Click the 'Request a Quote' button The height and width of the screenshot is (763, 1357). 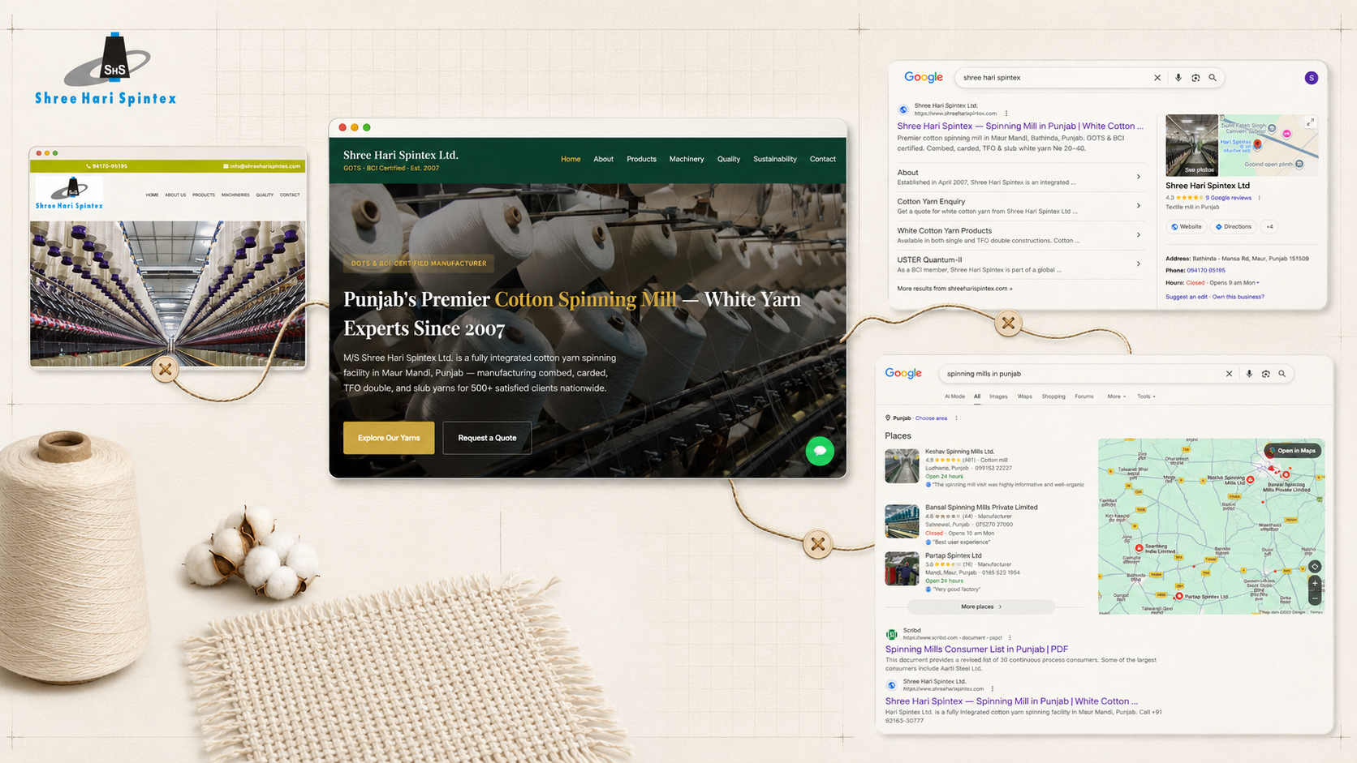487,438
